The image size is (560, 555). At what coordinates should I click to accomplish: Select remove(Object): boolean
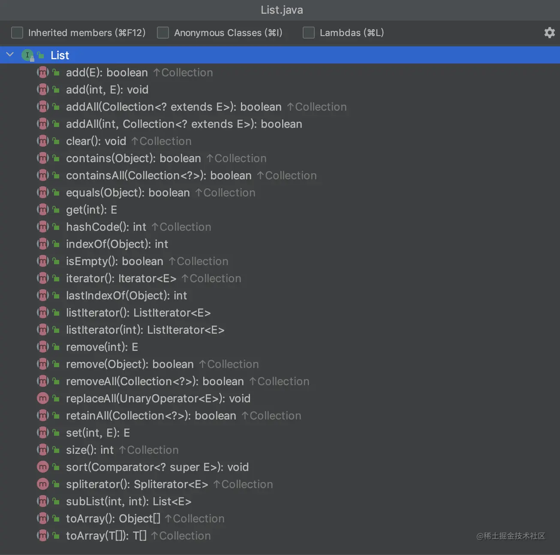(130, 364)
